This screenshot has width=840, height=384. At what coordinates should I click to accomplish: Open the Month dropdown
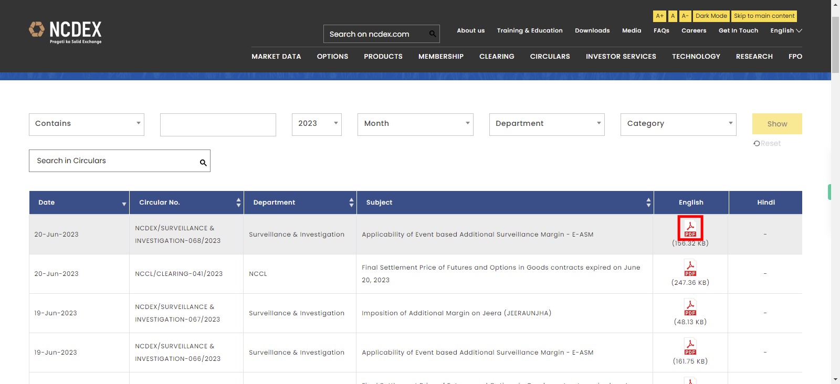click(415, 124)
